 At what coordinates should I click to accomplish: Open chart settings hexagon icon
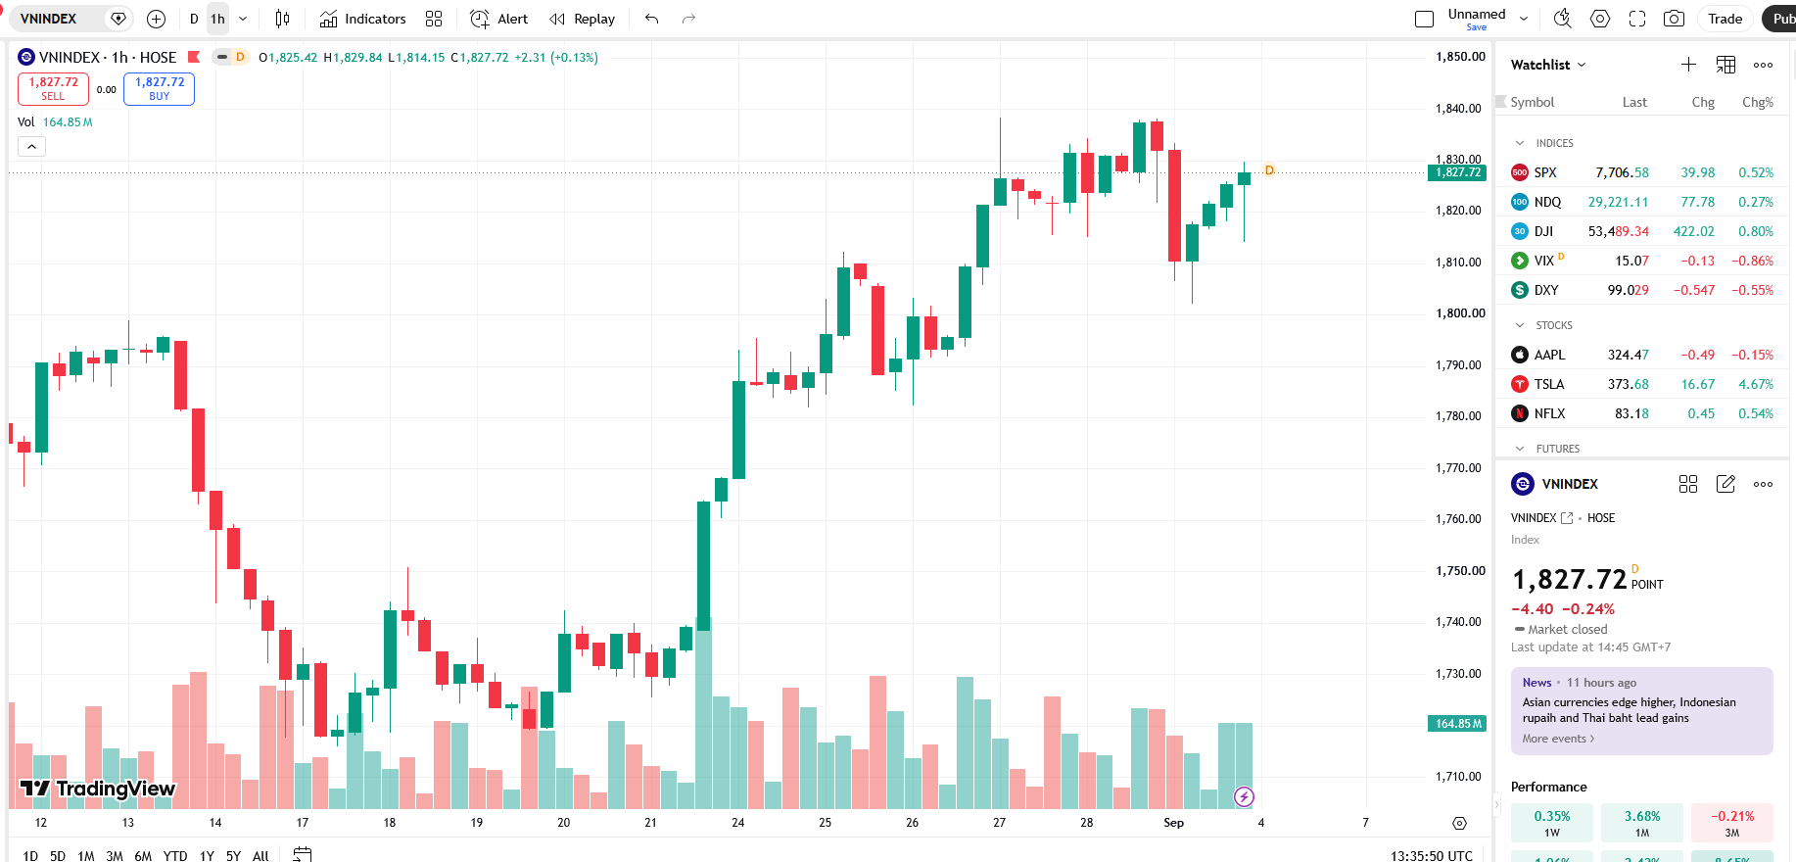(1600, 19)
